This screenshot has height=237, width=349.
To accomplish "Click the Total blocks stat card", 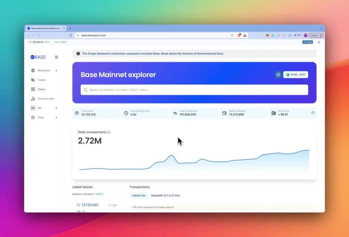I will point(96,113).
